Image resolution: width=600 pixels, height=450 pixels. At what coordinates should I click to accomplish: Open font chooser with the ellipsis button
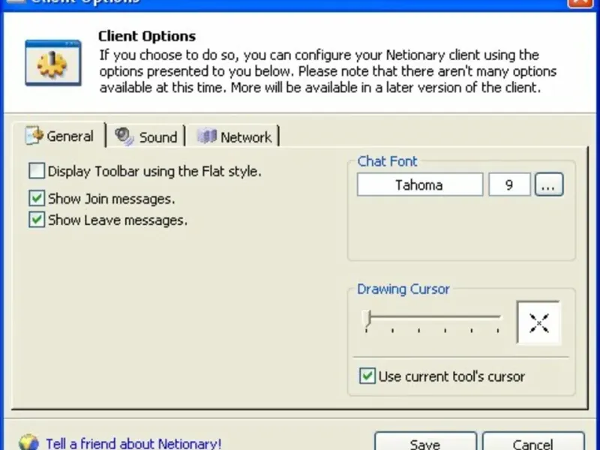(549, 184)
